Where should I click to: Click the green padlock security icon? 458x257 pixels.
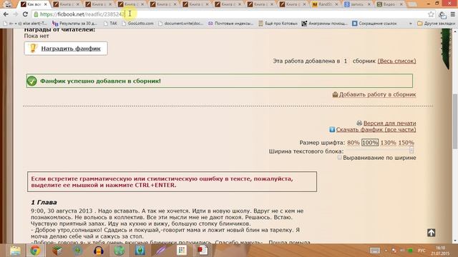point(36,14)
